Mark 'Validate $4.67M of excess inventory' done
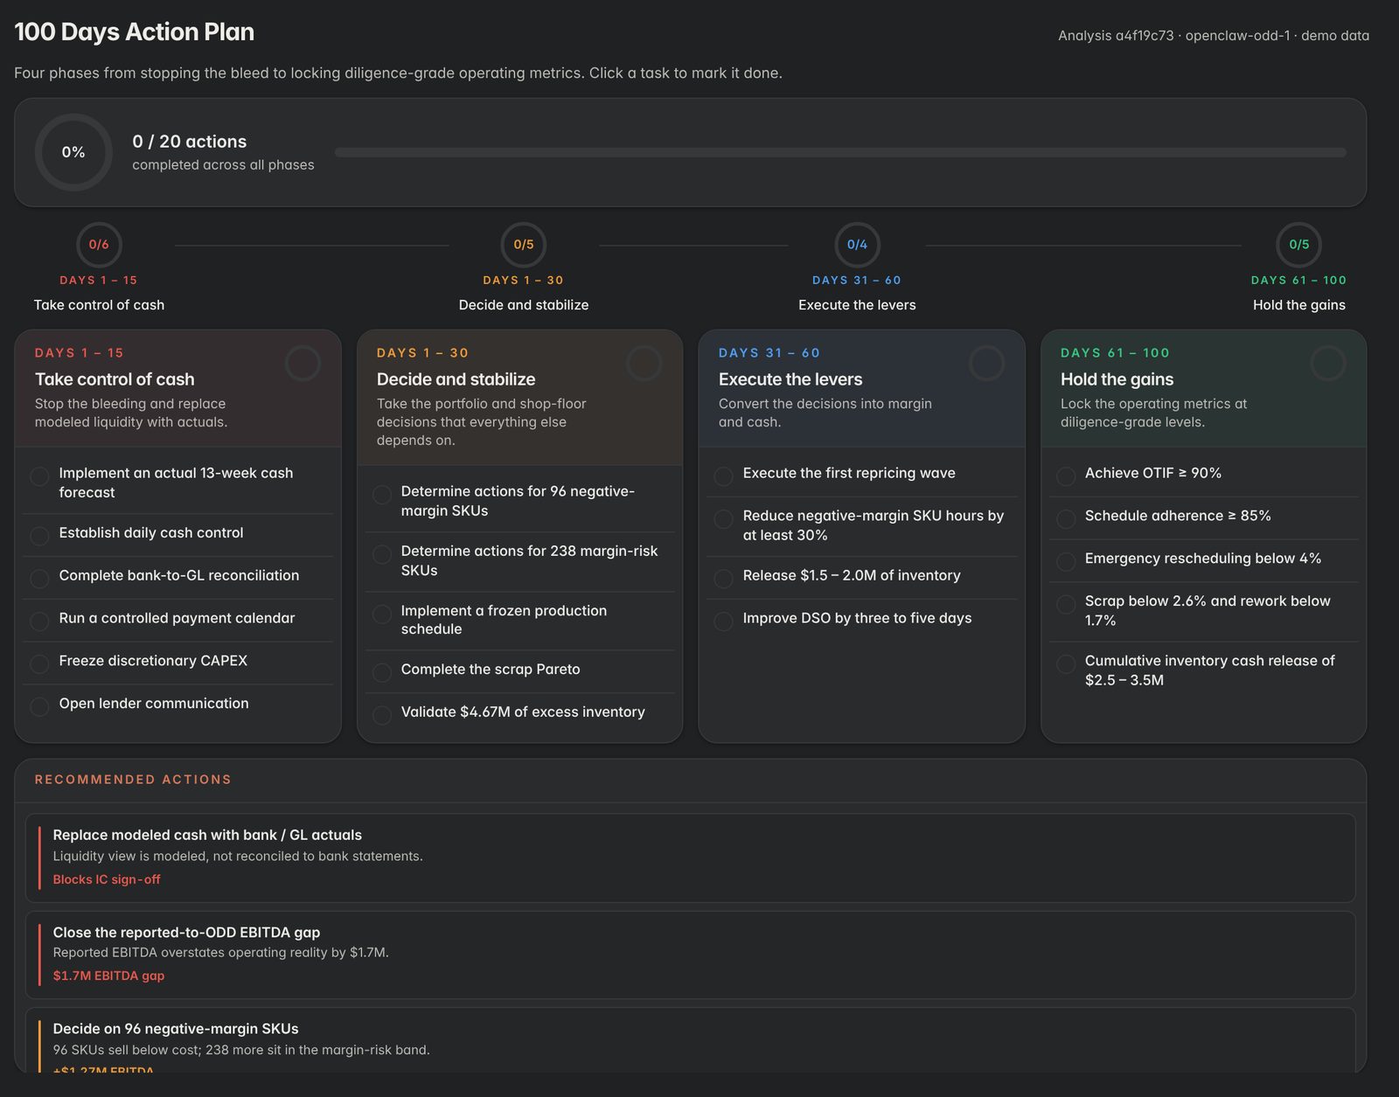 point(382,716)
